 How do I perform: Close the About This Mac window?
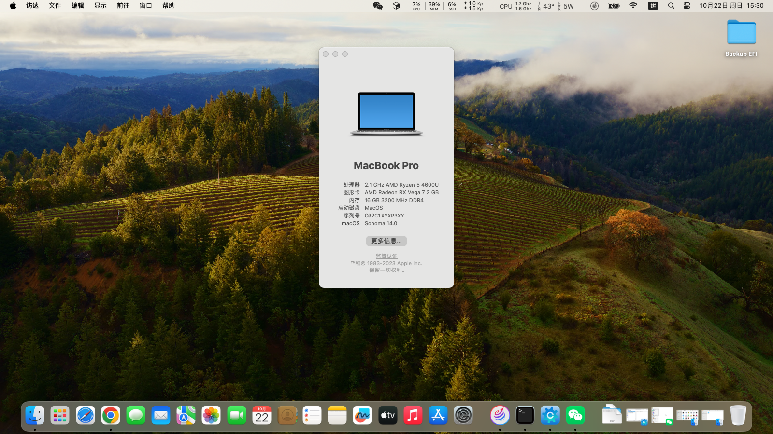click(326, 54)
